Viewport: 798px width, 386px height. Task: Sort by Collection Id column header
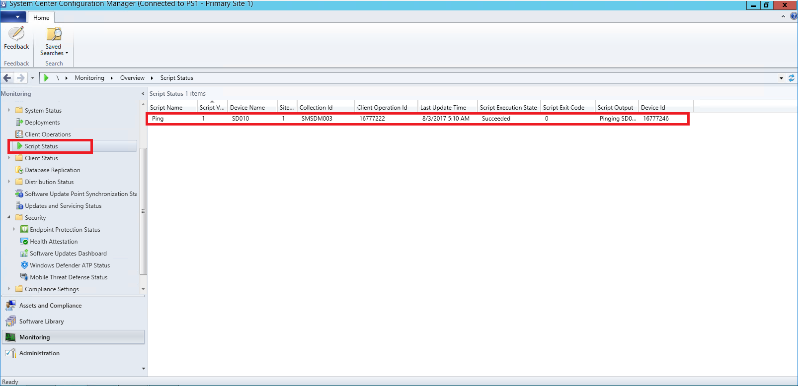point(325,107)
